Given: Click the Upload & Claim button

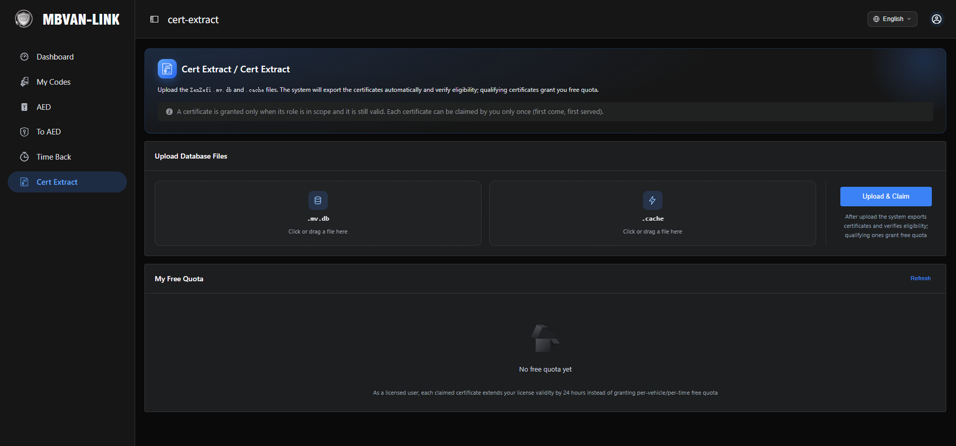Looking at the screenshot, I should (x=886, y=197).
